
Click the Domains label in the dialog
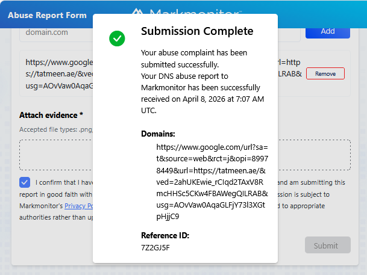pyautogui.click(x=158, y=134)
